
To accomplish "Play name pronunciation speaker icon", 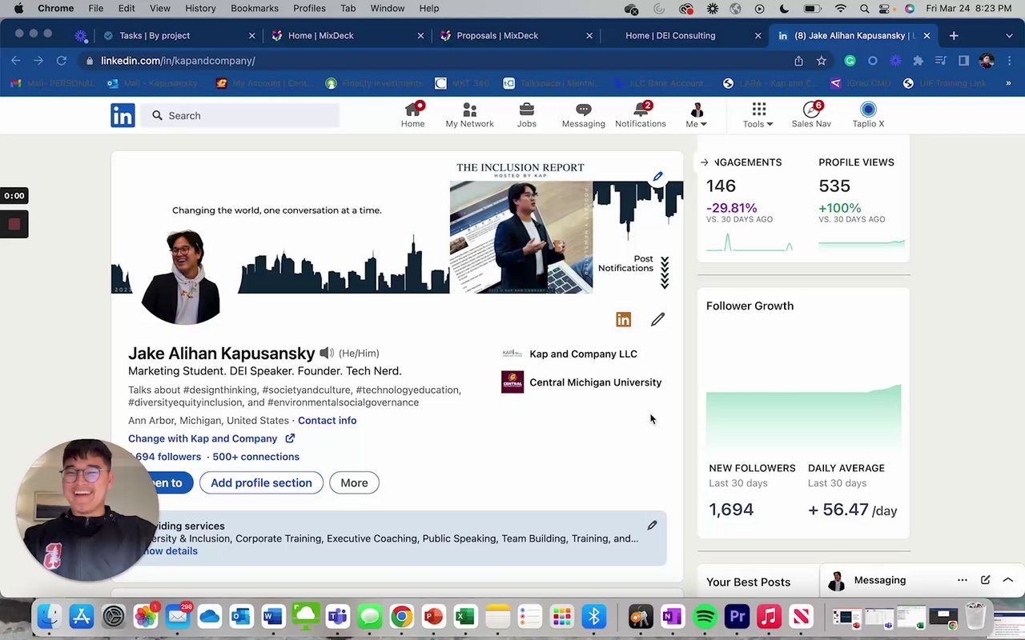I will 326,353.
